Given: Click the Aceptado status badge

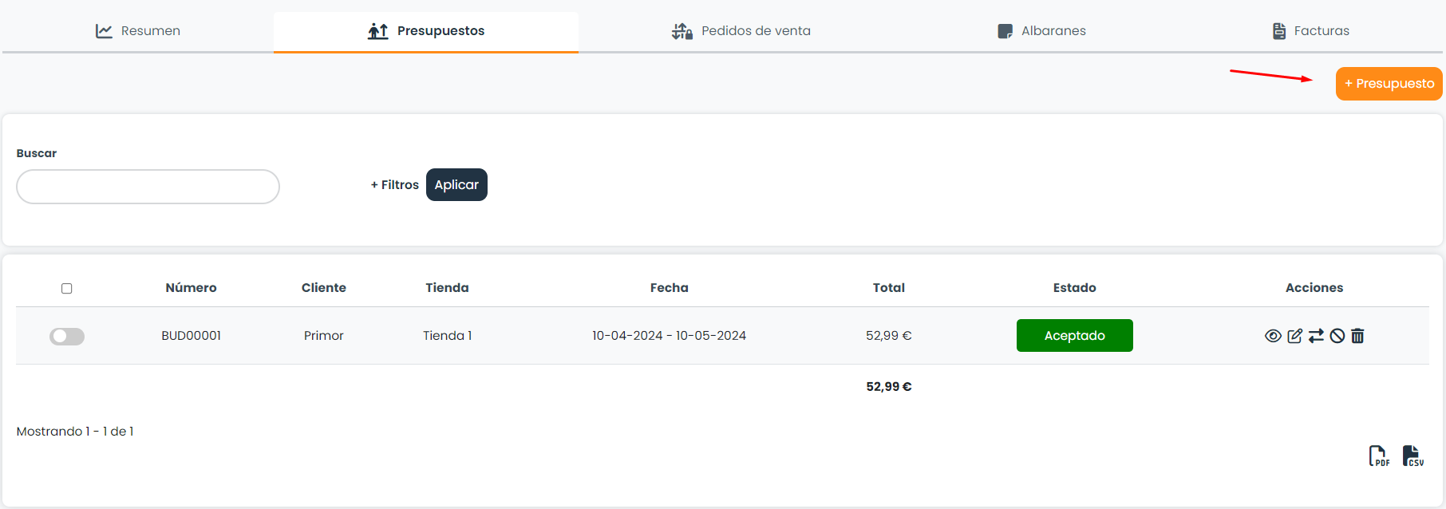Looking at the screenshot, I should (1074, 336).
